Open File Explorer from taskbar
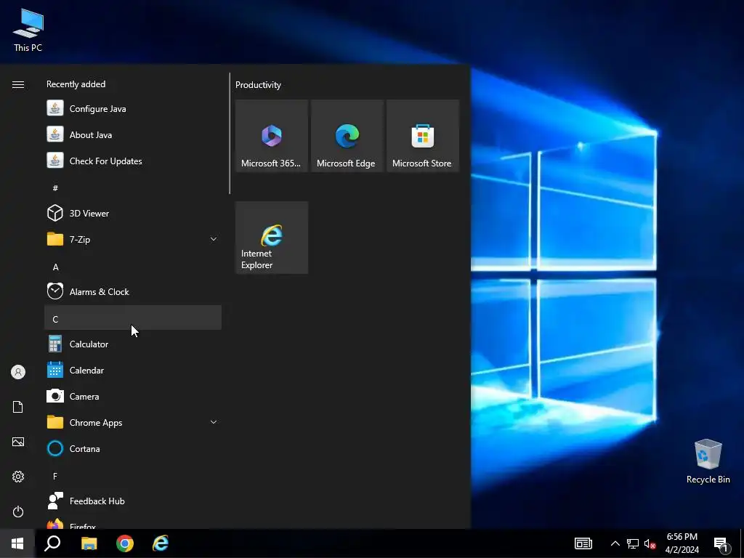Image resolution: width=744 pixels, height=558 pixels. coord(89,543)
